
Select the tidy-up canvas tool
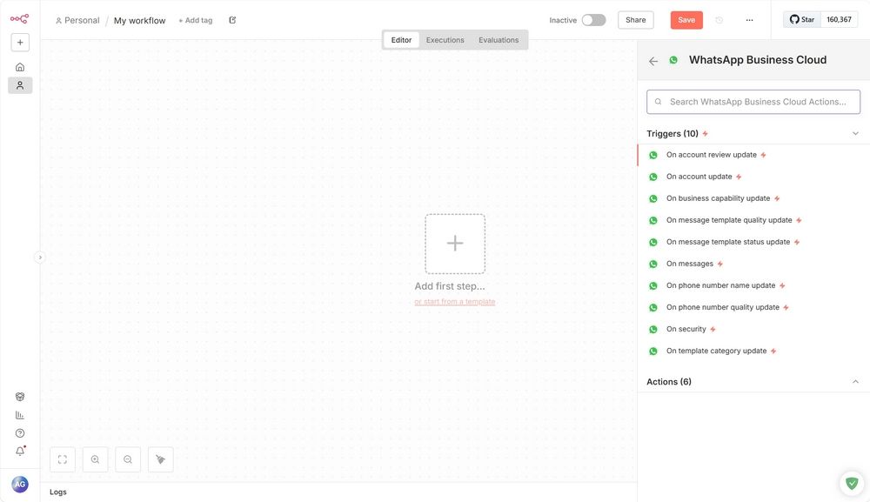coord(160,458)
